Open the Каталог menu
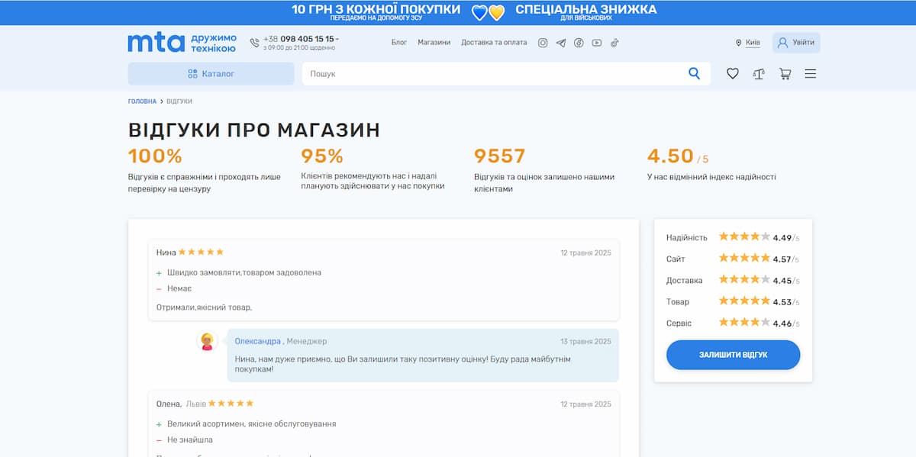Screen dimensions: 916x457 click(211, 74)
